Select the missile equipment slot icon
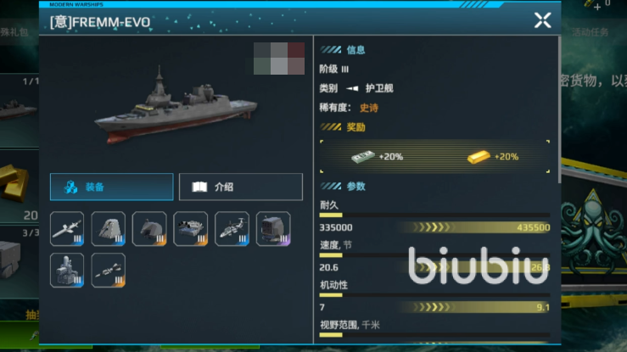627x352 pixels. [67, 229]
